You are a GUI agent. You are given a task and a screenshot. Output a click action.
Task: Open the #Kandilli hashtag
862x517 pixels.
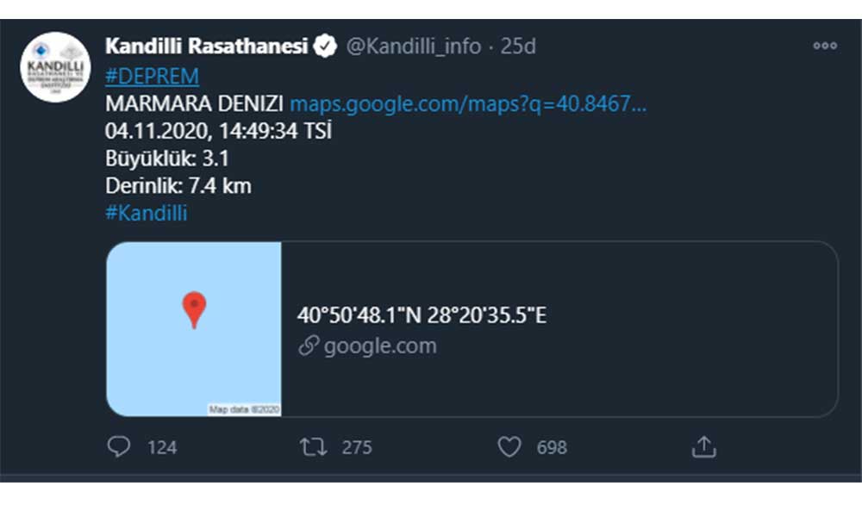coord(146,213)
